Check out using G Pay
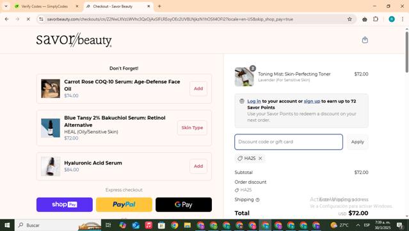This screenshot has height=231, width=409. 184,204
